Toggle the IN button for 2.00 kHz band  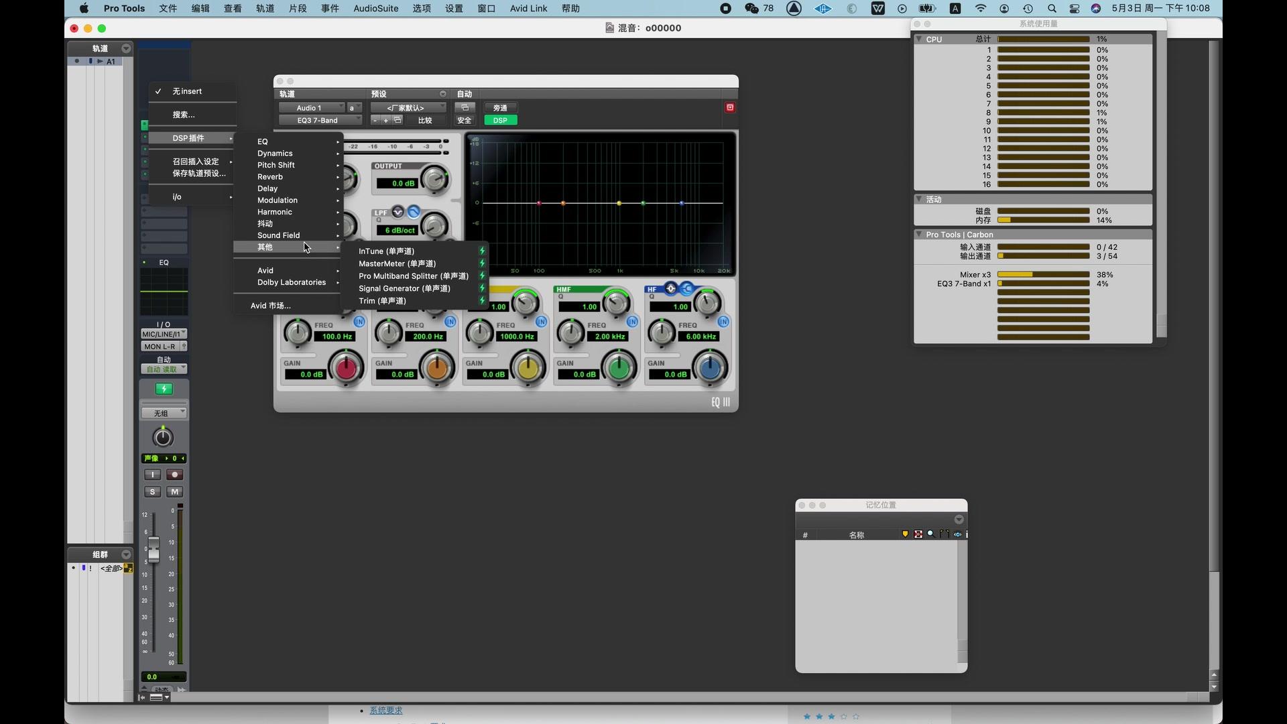click(x=632, y=322)
